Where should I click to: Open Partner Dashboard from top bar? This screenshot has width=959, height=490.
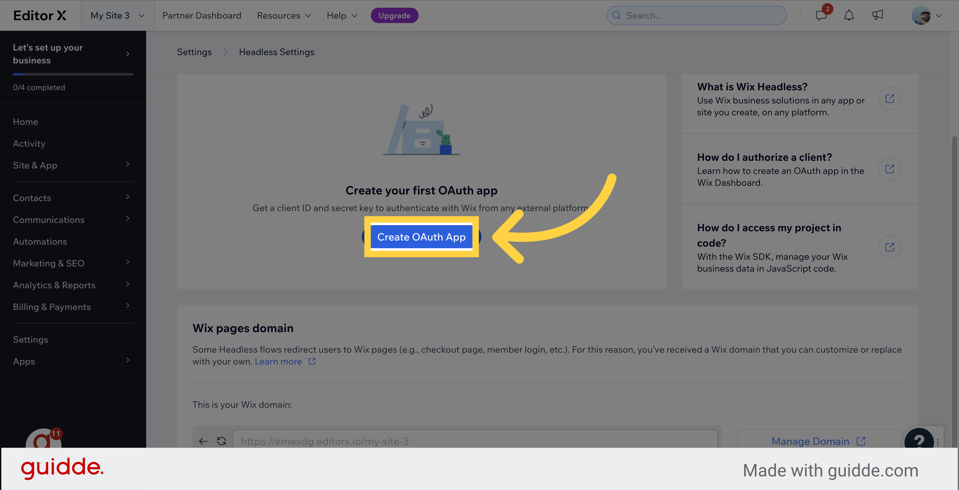click(202, 16)
